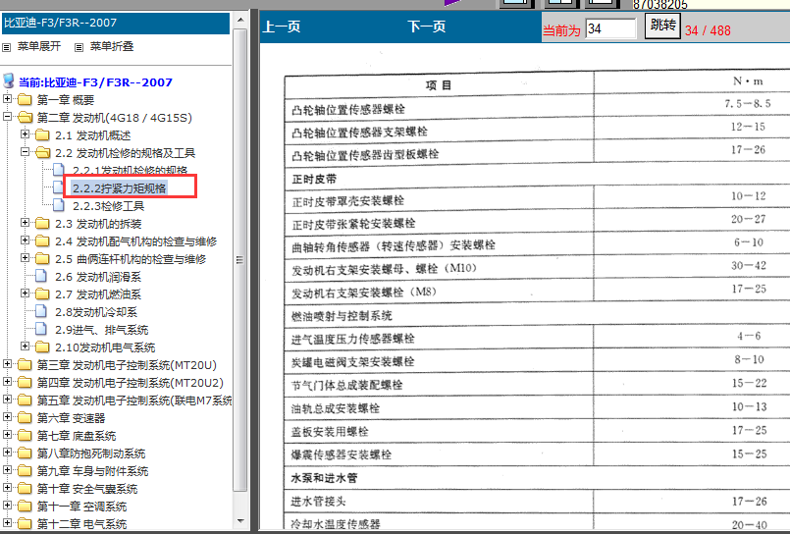This screenshot has width=790, height=534.
Task: Click page icon of 2.6 发动机润滑系
Action: [x=41, y=276]
